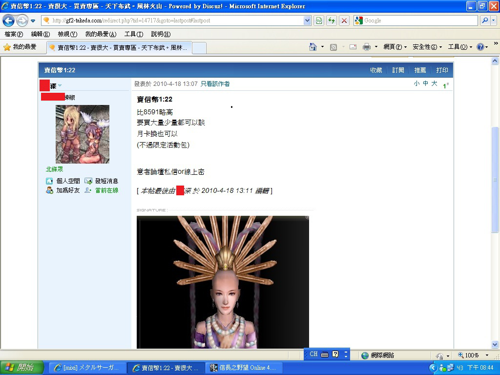Screen dimensions: 500x375
Task: Open the 網頁(P) command bar menu
Action: click(395, 47)
